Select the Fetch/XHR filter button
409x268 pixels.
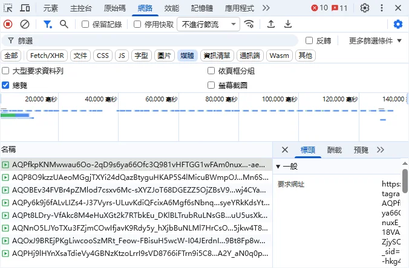tap(48, 56)
